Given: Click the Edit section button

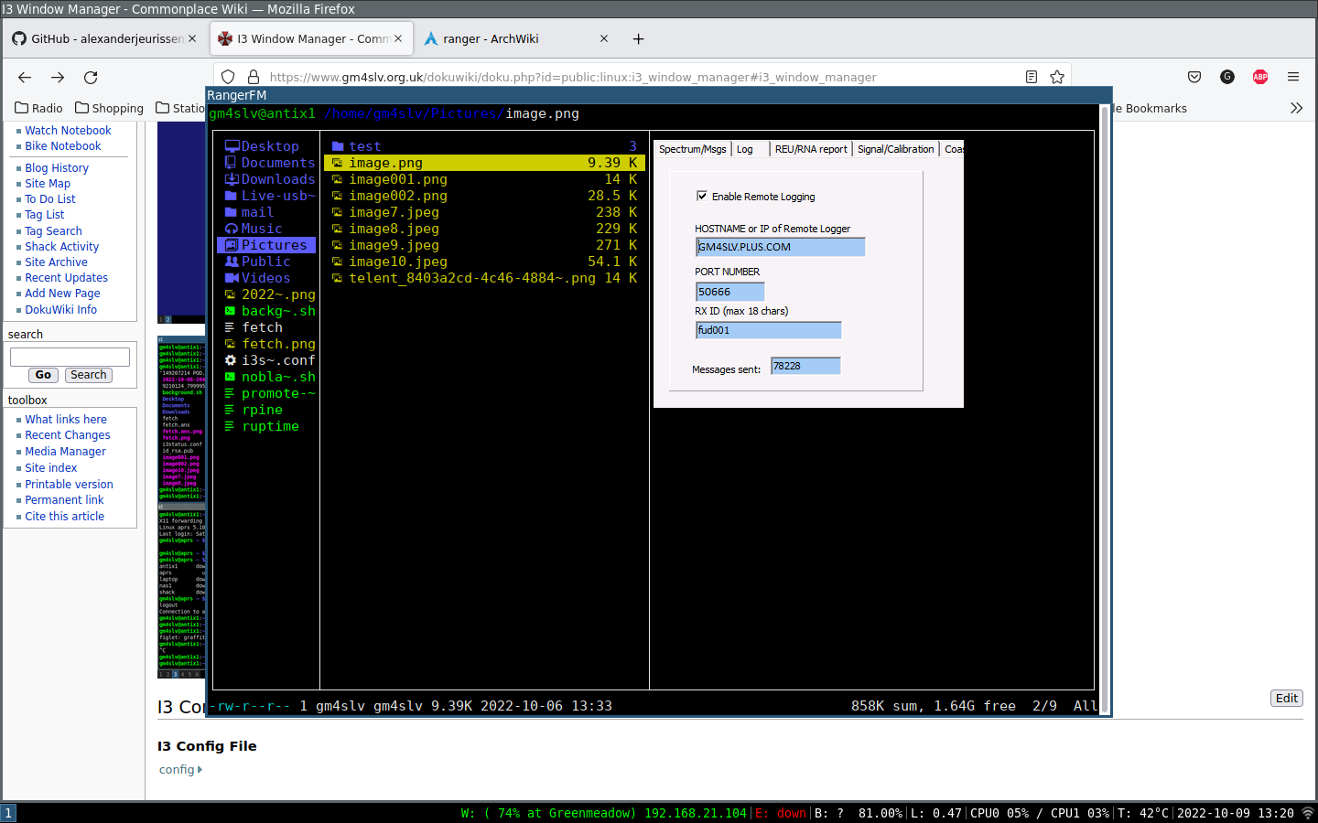Looking at the screenshot, I should pos(1286,699).
